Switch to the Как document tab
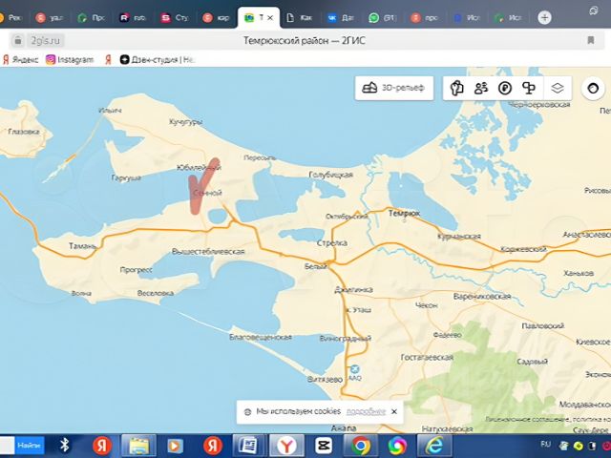Screen dimensions: 611x458 pos(300,17)
